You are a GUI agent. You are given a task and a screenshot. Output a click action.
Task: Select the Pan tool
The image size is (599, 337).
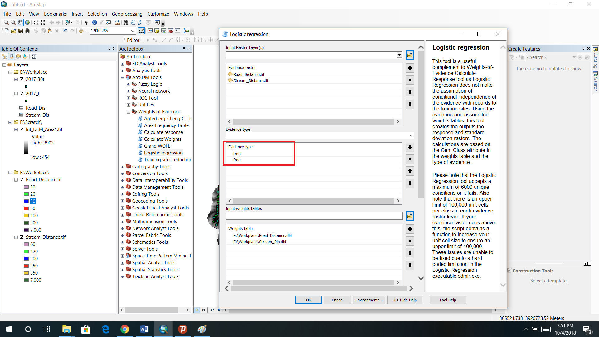[x=20, y=22]
